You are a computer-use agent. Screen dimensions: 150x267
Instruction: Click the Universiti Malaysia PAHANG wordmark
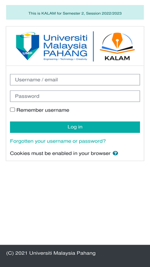tap(65, 46)
